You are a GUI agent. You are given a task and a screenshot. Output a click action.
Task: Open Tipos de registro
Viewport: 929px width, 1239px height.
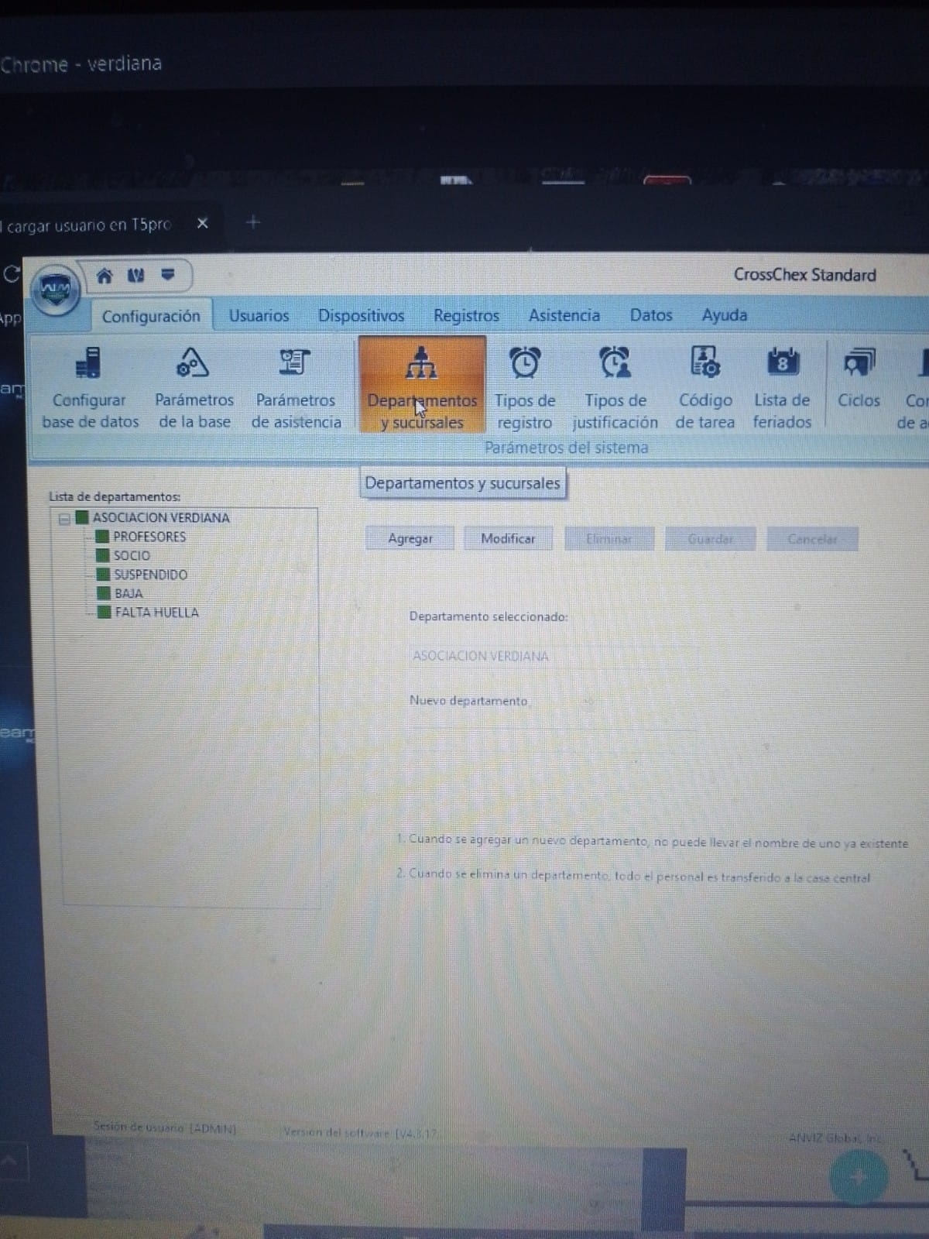[525, 387]
